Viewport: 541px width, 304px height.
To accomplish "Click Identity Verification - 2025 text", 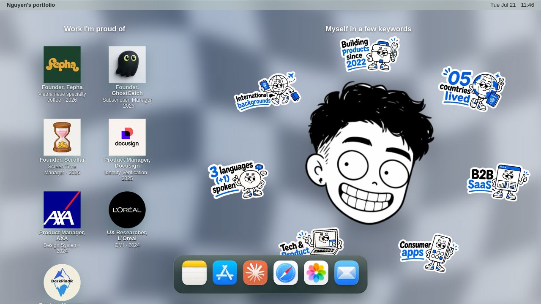I will pyautogui.click(x=127, y=176).
